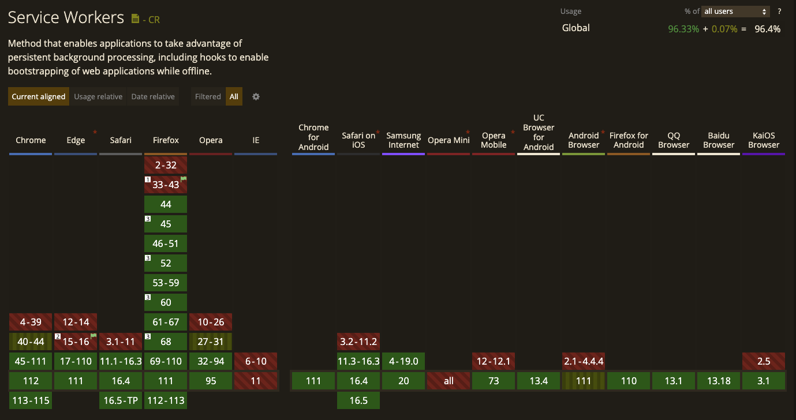796x420 pixels.
Task: Click the asterisk beside the Opera Mini header
Action: click(x=468, y=132)
